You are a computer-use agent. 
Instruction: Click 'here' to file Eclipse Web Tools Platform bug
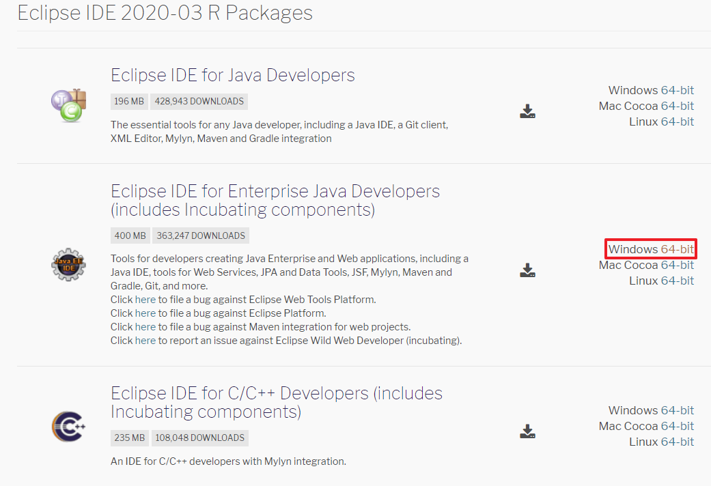tap(145, 300)
